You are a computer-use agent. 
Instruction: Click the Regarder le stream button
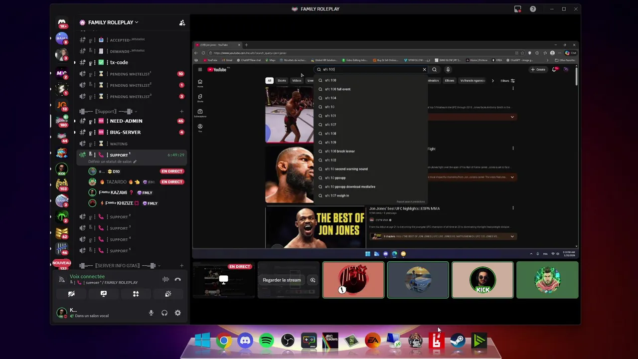pyautogui.click(x=282, y=280)
